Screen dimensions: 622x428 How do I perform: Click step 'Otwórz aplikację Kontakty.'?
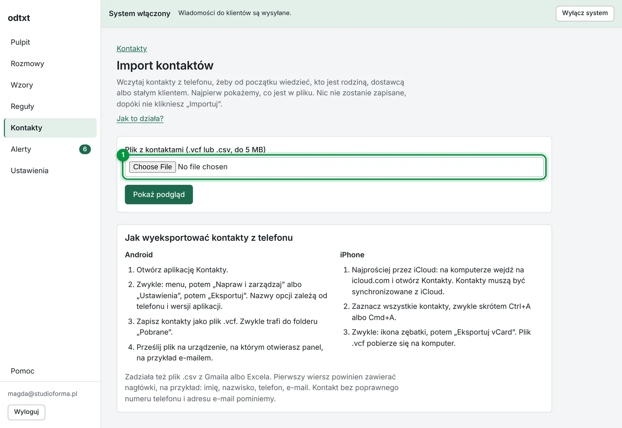pos(182,270)
